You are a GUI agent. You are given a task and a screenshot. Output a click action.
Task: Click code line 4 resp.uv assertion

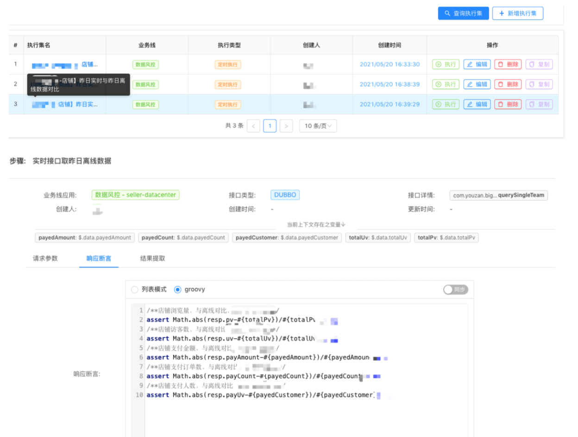(242, 338)
